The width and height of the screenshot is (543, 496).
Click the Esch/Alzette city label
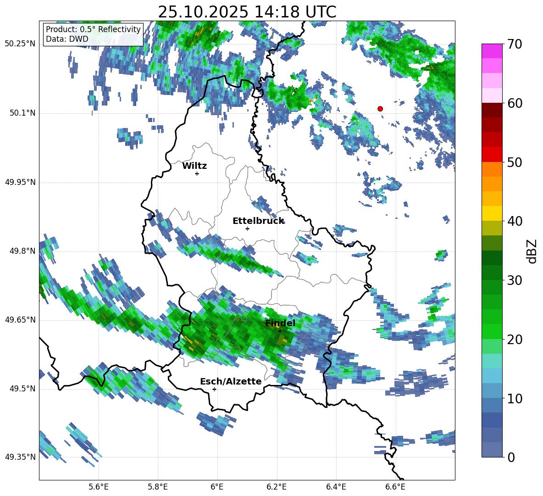click(x=231, y=381)
